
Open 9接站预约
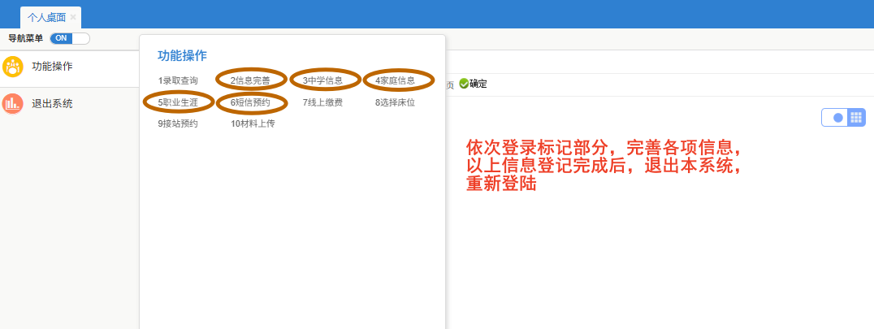coord(178,123)
